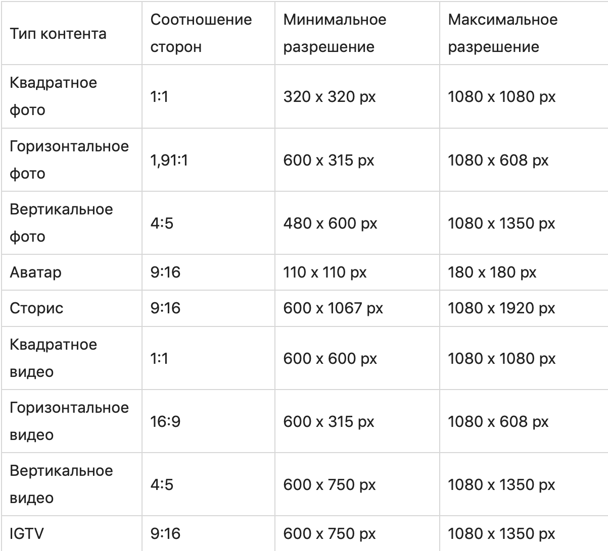Click the "Минимальное разрешение" header cell
Image resolution: width=608 pixels, height=551 pixels.
(335, 33)
